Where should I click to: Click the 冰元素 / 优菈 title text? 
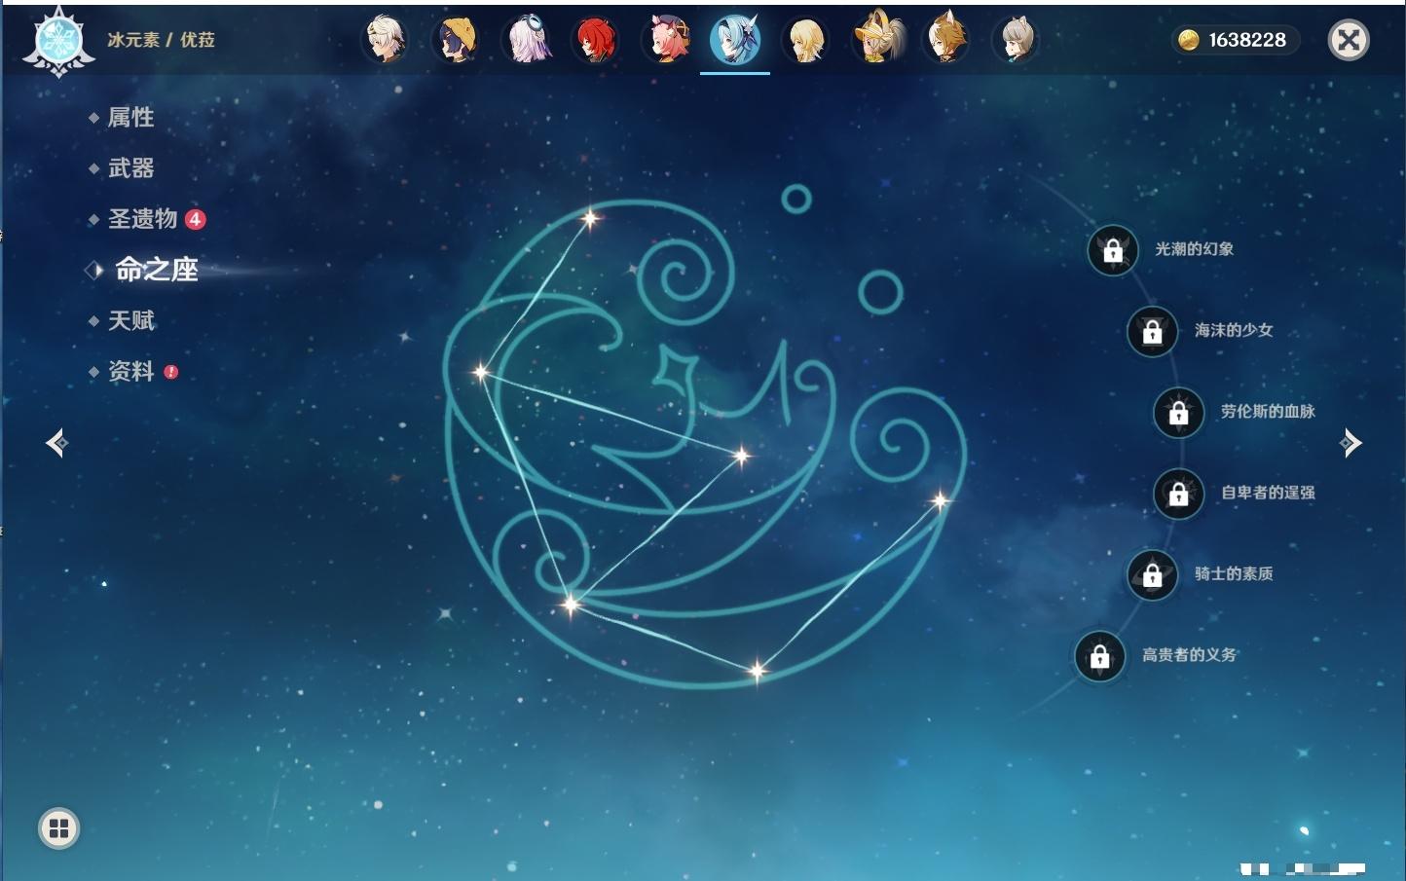pyautogui.click(x=161, y=40)
